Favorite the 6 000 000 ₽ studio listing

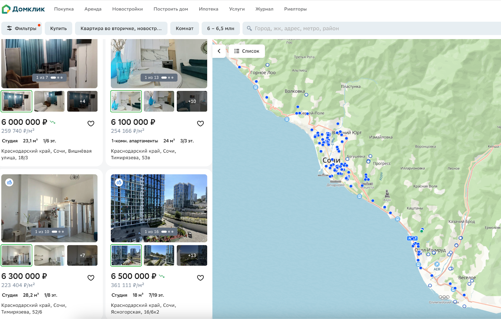(x=91, y=124)
